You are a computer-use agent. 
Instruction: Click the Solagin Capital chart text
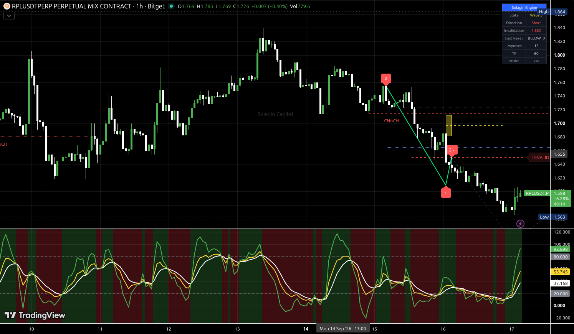tap(275, 114)
